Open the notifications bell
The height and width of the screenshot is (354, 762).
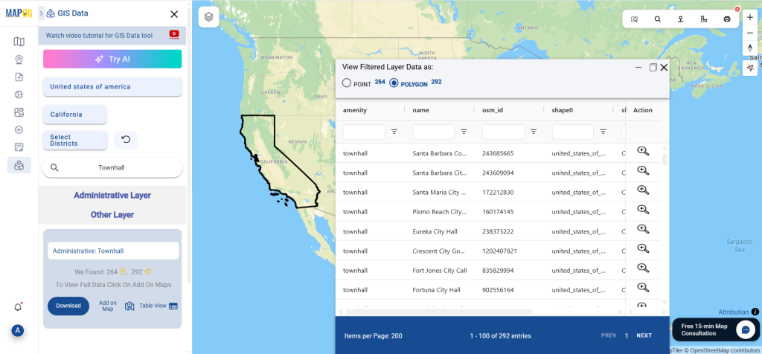pyautogui.click(x=18, y=307)
